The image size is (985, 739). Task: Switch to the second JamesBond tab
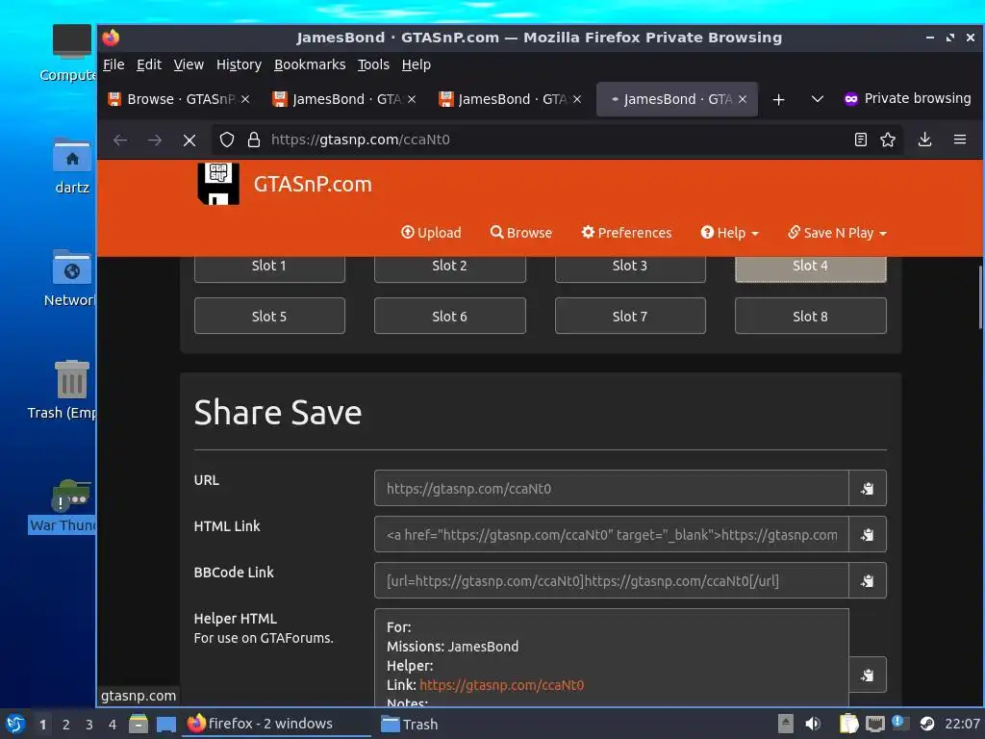click(x=512, y=99)
